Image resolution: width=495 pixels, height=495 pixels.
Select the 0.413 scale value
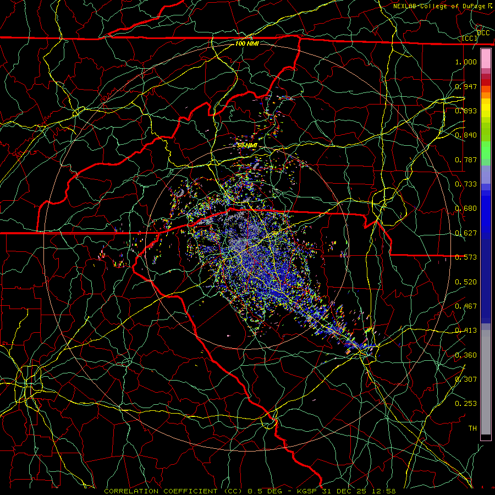466,331
